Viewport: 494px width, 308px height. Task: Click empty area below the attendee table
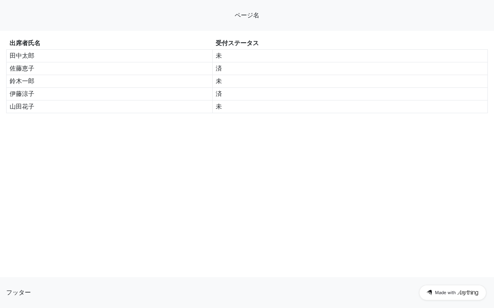pos(247,192)
